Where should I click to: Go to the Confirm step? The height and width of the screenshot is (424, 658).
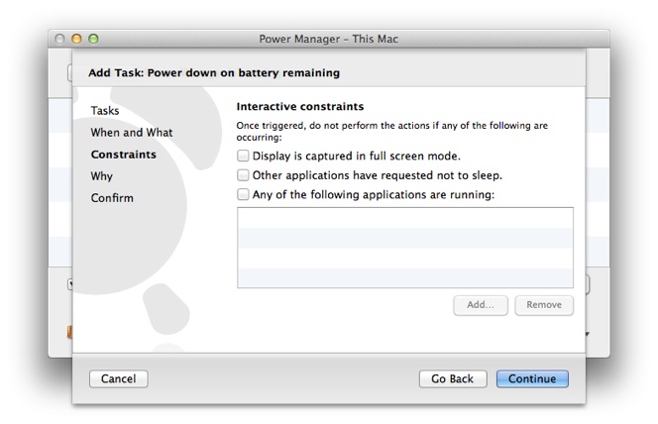(x=112, y=198)
